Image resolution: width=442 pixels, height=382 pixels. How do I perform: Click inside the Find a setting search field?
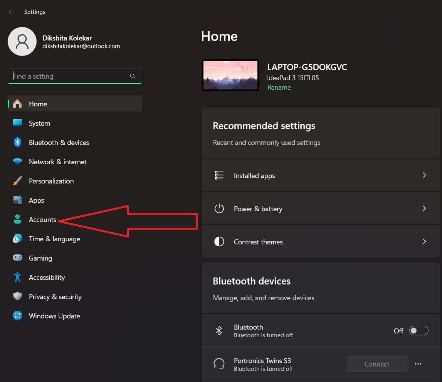[69, 76]
